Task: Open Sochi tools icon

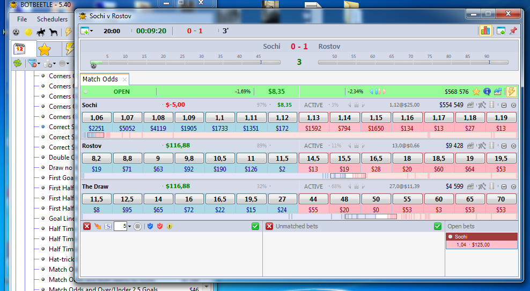Action: [482, 105]
